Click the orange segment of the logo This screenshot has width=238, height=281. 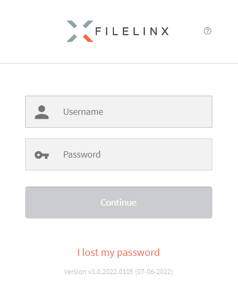point(88,38)
